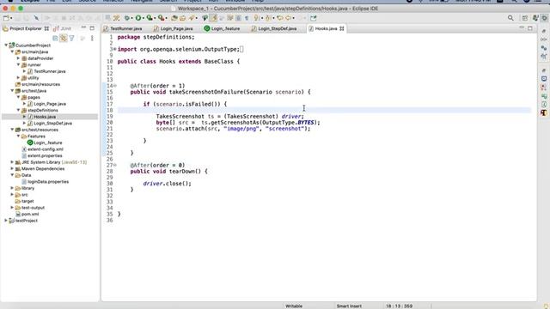Click the Next Annotation icon
Image resolution: width=550 pixels, height=309 pixels.
pyautogui.click(x=257, y=18)
